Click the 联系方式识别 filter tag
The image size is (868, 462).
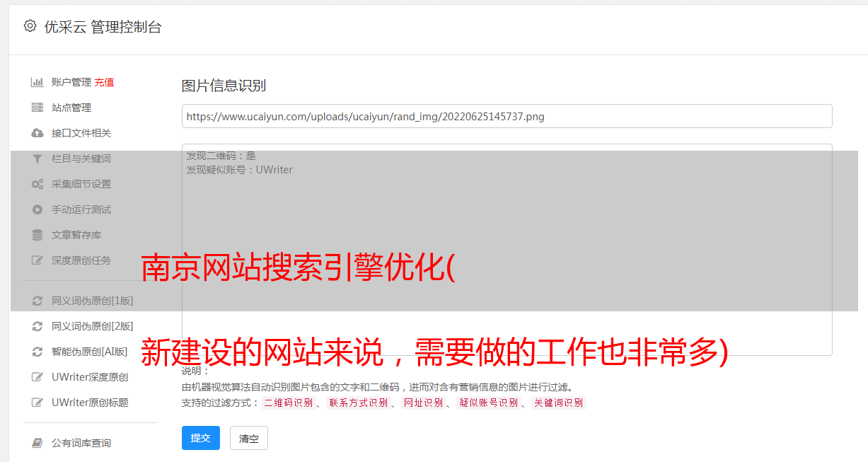coord(358,403)
